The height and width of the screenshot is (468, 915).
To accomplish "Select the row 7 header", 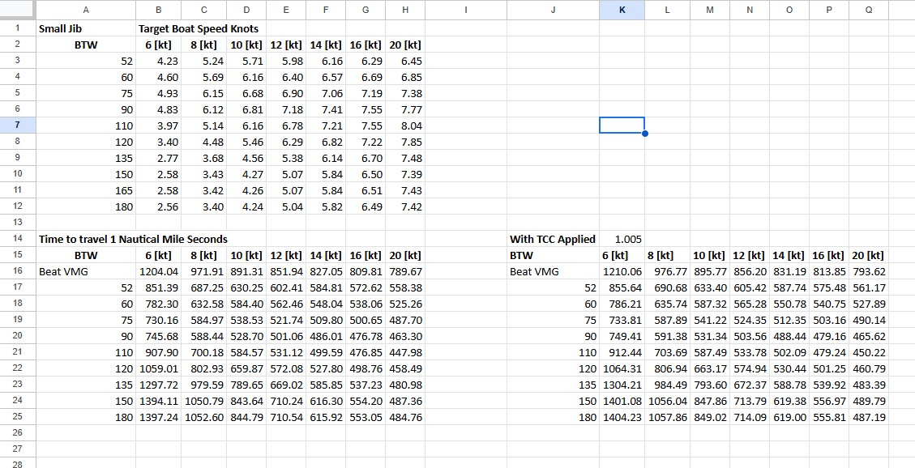I will coord(17,126).
